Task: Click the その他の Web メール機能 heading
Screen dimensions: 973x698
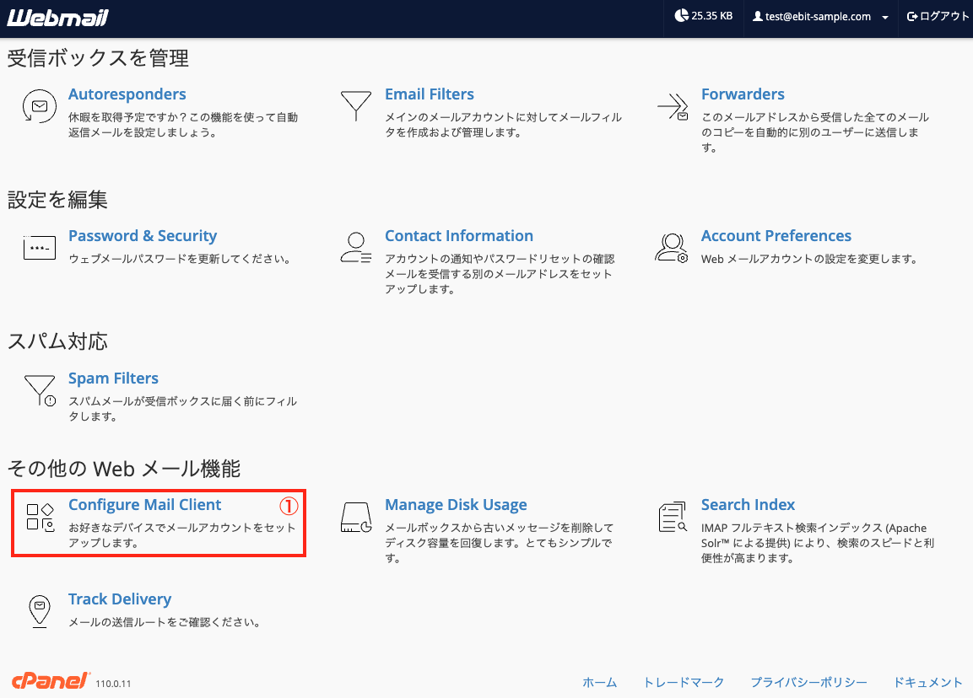Action: (x=123, y=469)
